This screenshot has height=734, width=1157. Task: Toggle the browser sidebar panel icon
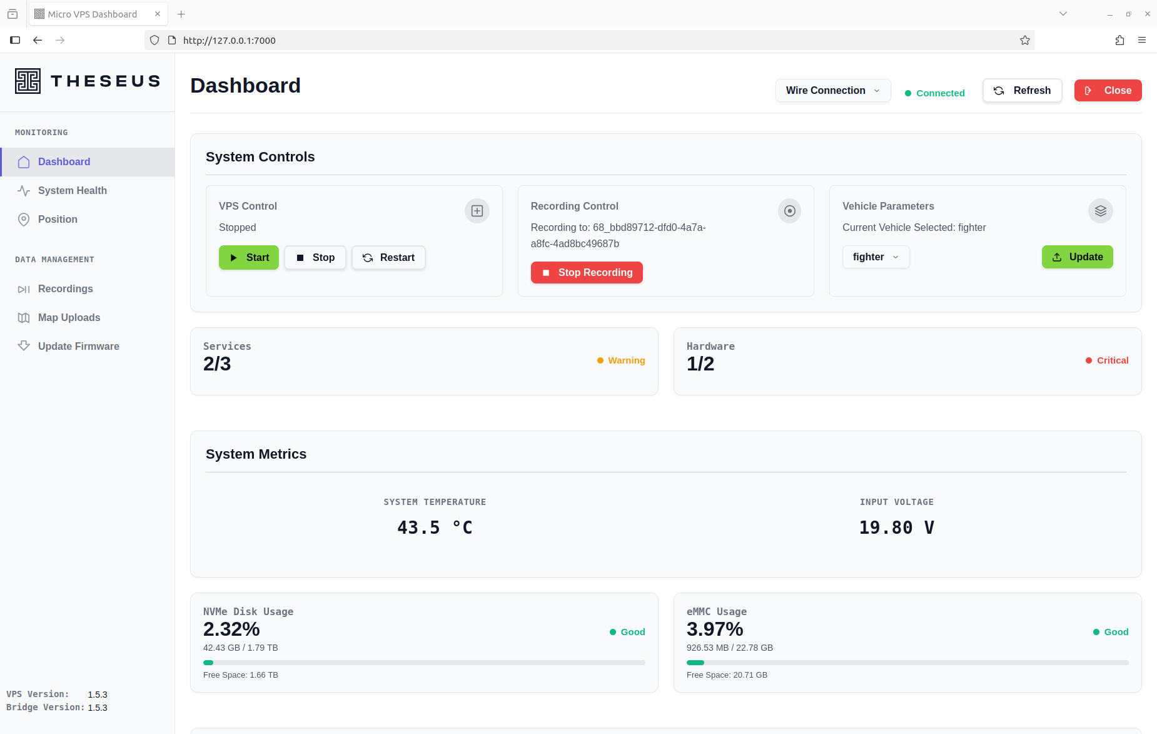click(15, 41)
